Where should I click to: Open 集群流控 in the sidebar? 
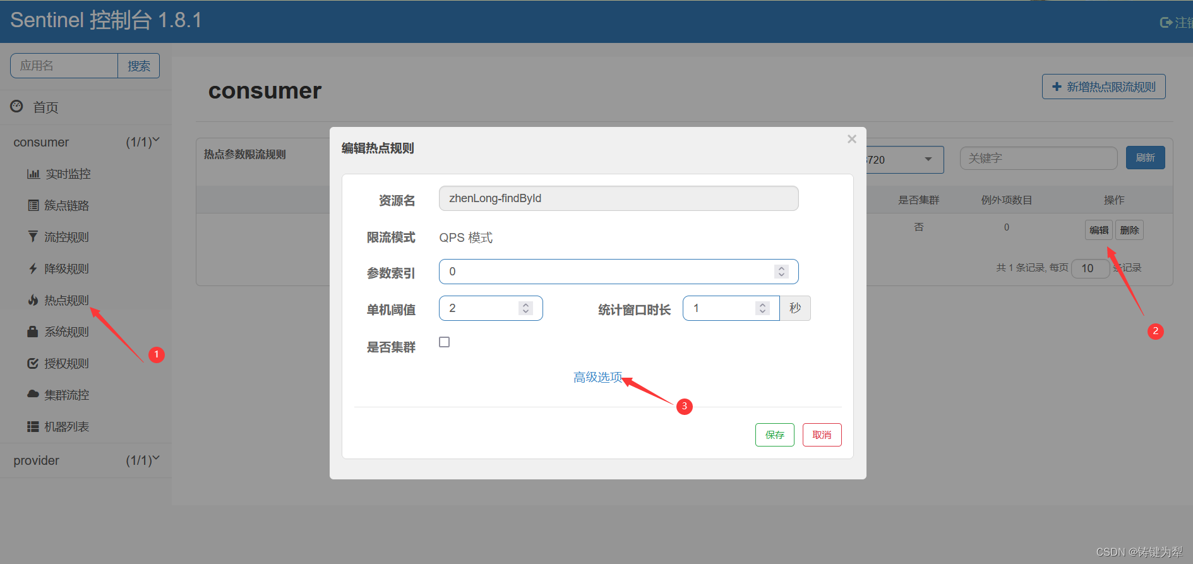[x=66, y=395]
